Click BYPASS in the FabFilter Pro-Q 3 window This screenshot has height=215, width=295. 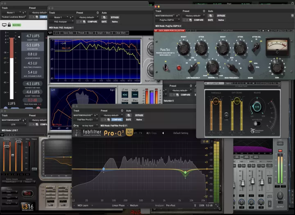(139, 115)
